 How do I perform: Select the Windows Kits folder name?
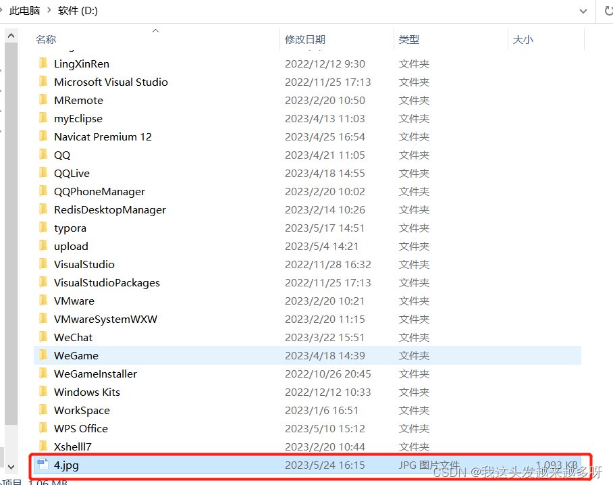(87, 392)
